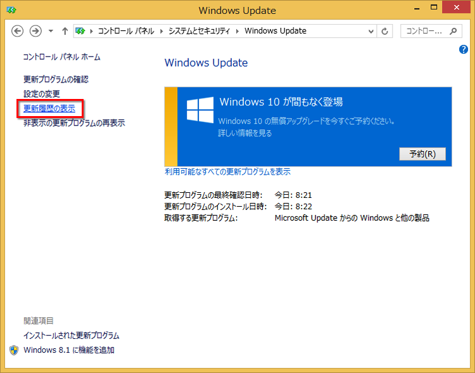This screenshot has width=475, height=373.
Task: Click the Windows Update page heading
Action: pos(206,63)
